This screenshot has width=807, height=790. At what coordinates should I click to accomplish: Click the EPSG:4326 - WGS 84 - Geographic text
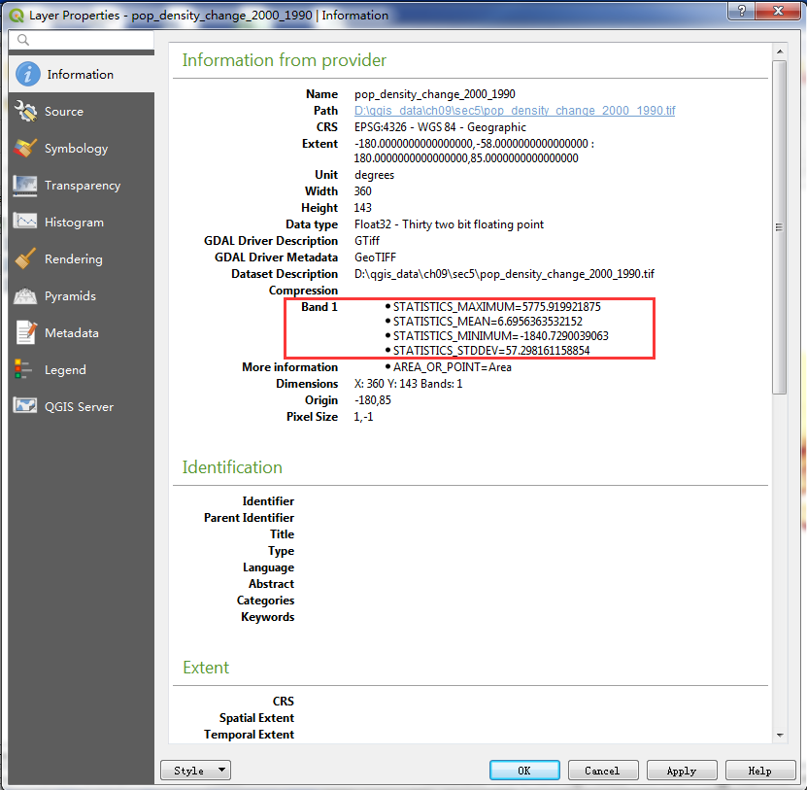[440, 127]
